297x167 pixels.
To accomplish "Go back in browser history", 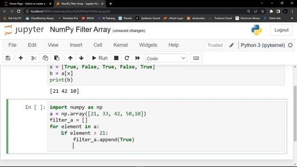I will coord(5,11).
